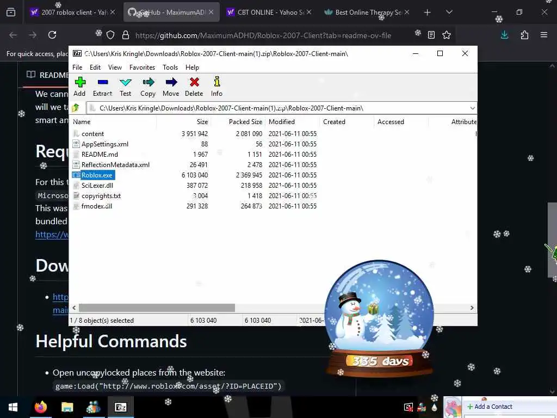
Task: Click the tracking protection shield icon
Action: tap(110, 35)
